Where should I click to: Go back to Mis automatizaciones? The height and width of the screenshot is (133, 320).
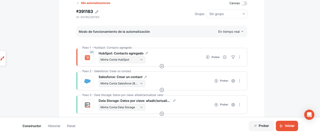pyautogui.click(x=93, y=3)
